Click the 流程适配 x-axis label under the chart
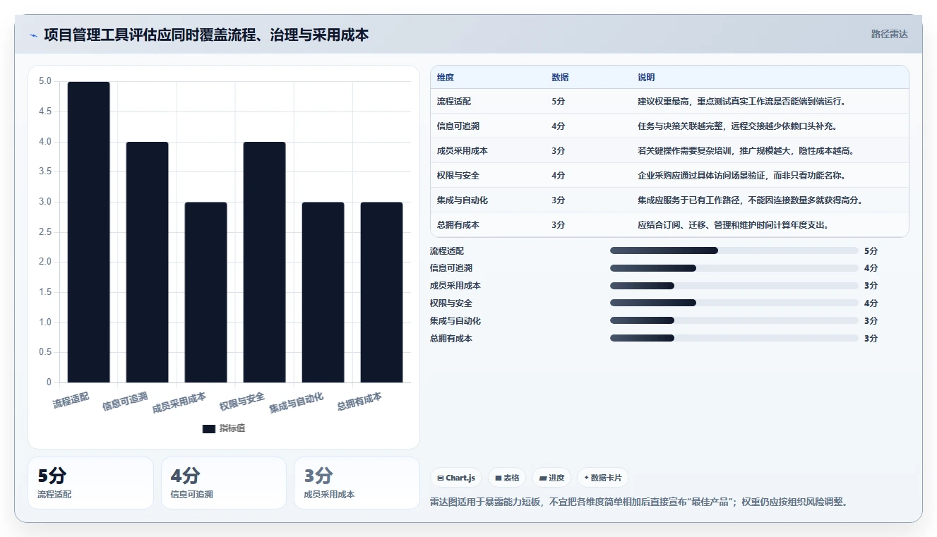 71,400
